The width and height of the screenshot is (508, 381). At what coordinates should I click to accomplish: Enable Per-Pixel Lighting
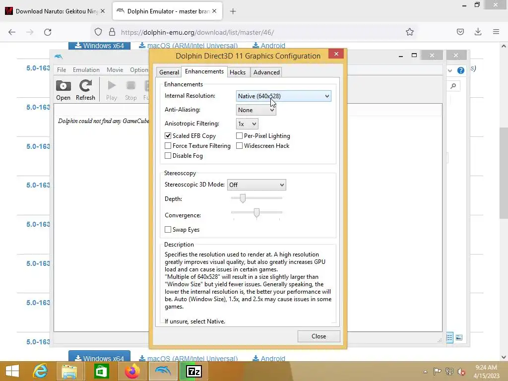click(240, 136)
